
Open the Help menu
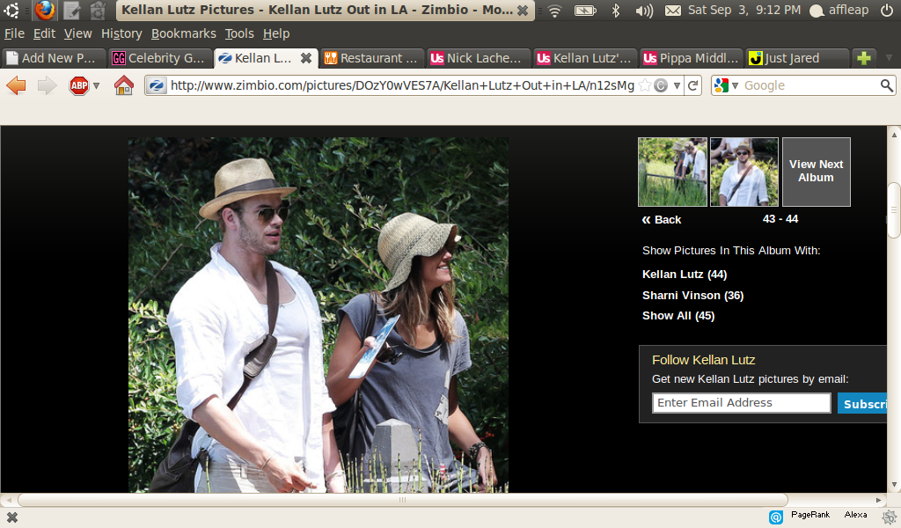pyautogui.click(x=275, y=34)
